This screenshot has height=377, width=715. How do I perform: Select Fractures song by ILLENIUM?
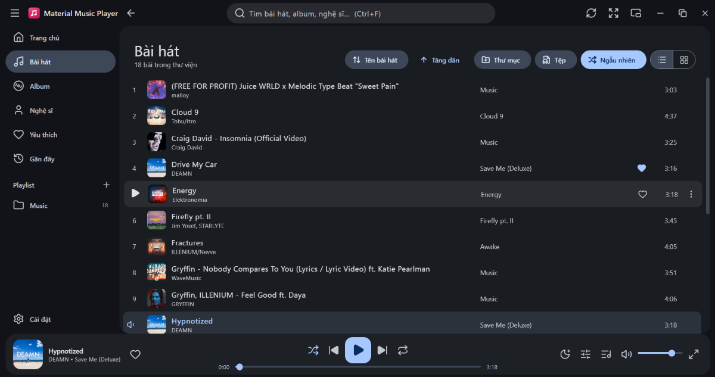(x=188, y=243)
